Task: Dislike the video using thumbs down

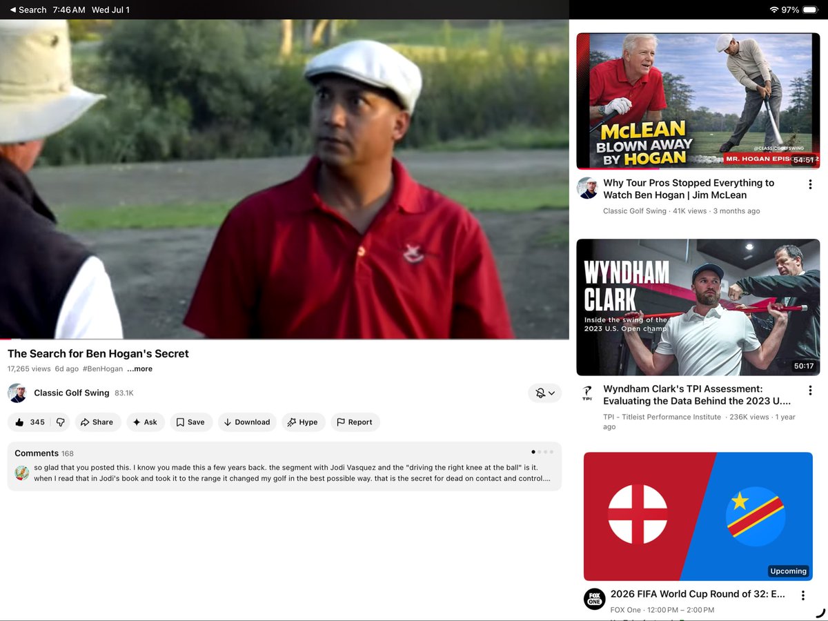Action: pyautogui.click(x=60, y=422)
